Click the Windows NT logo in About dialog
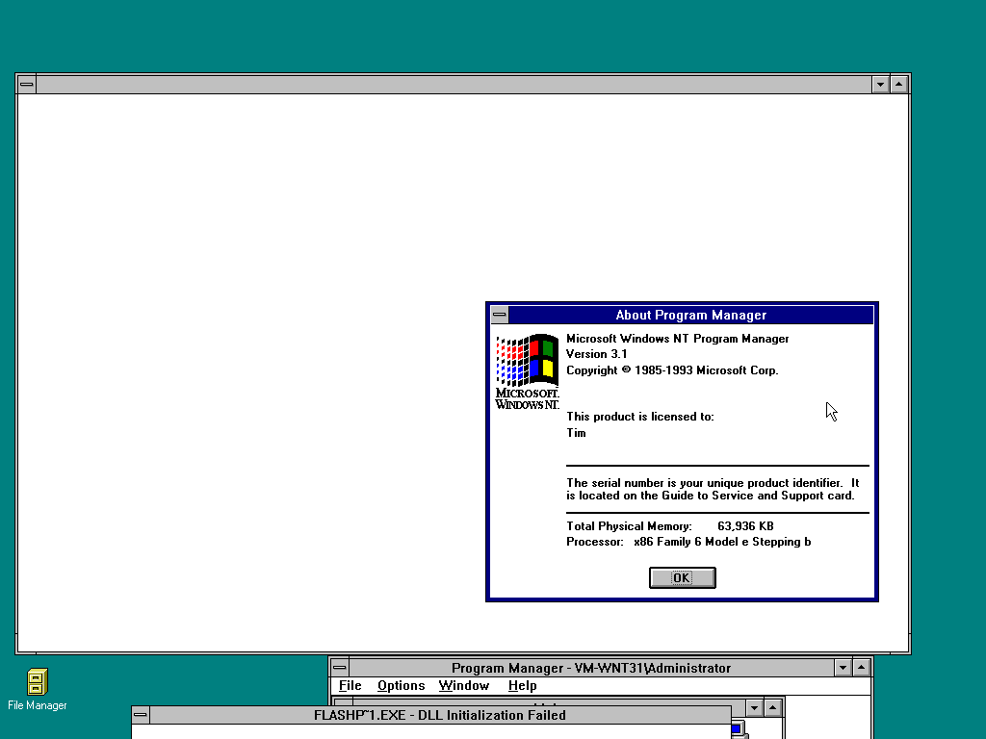 click(x=527, y=372)
